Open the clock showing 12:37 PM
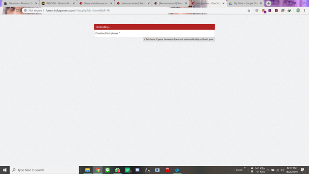Viewport: 309px width, 174px height. (x=292, y=170)
